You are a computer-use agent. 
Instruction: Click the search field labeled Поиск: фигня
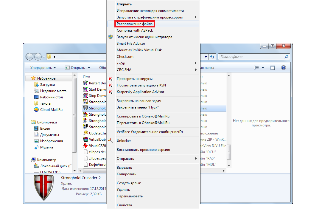[x=252, y=56]
